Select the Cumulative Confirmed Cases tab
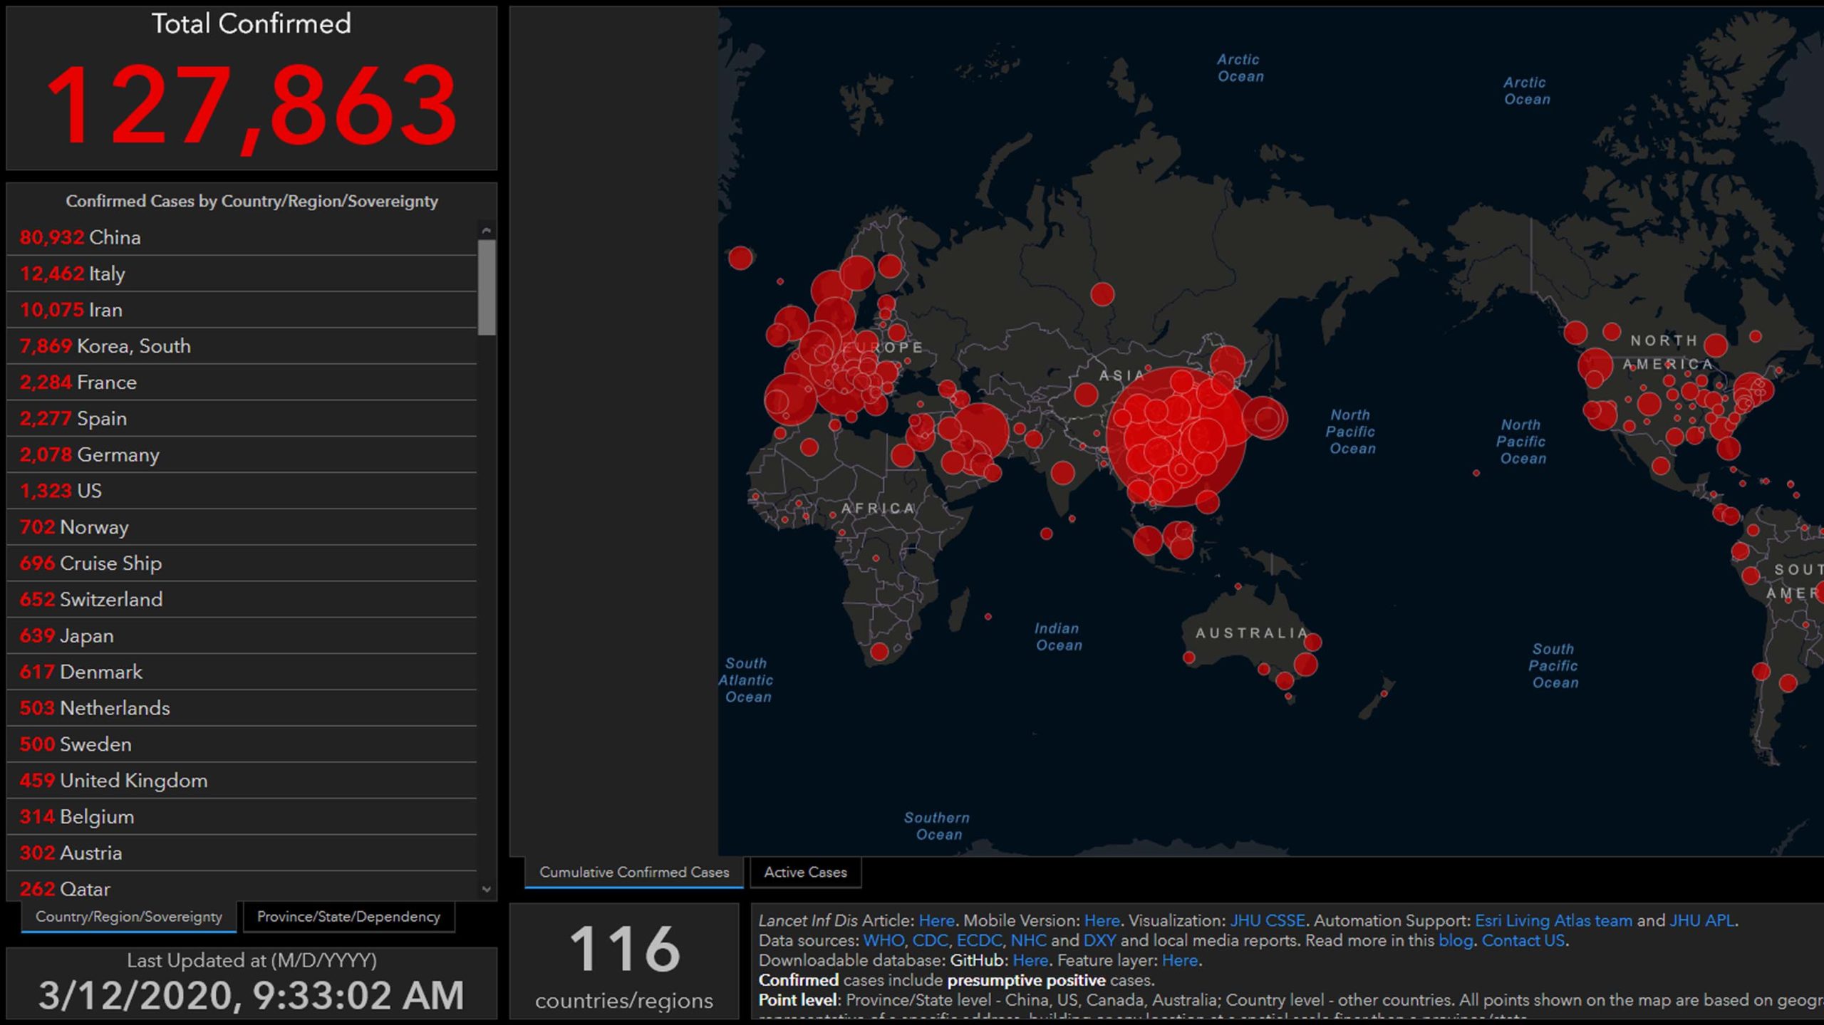The width and height of the screenshot is (1824, 1025). click(633, 872)
